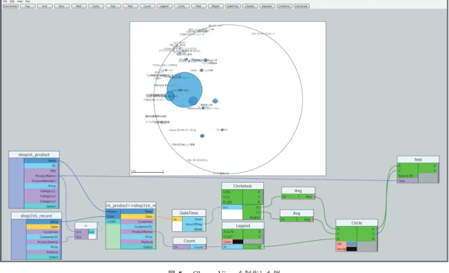Open the Edit menu
The height and width of the screenshot is (273, 449).
click(12, 1)
